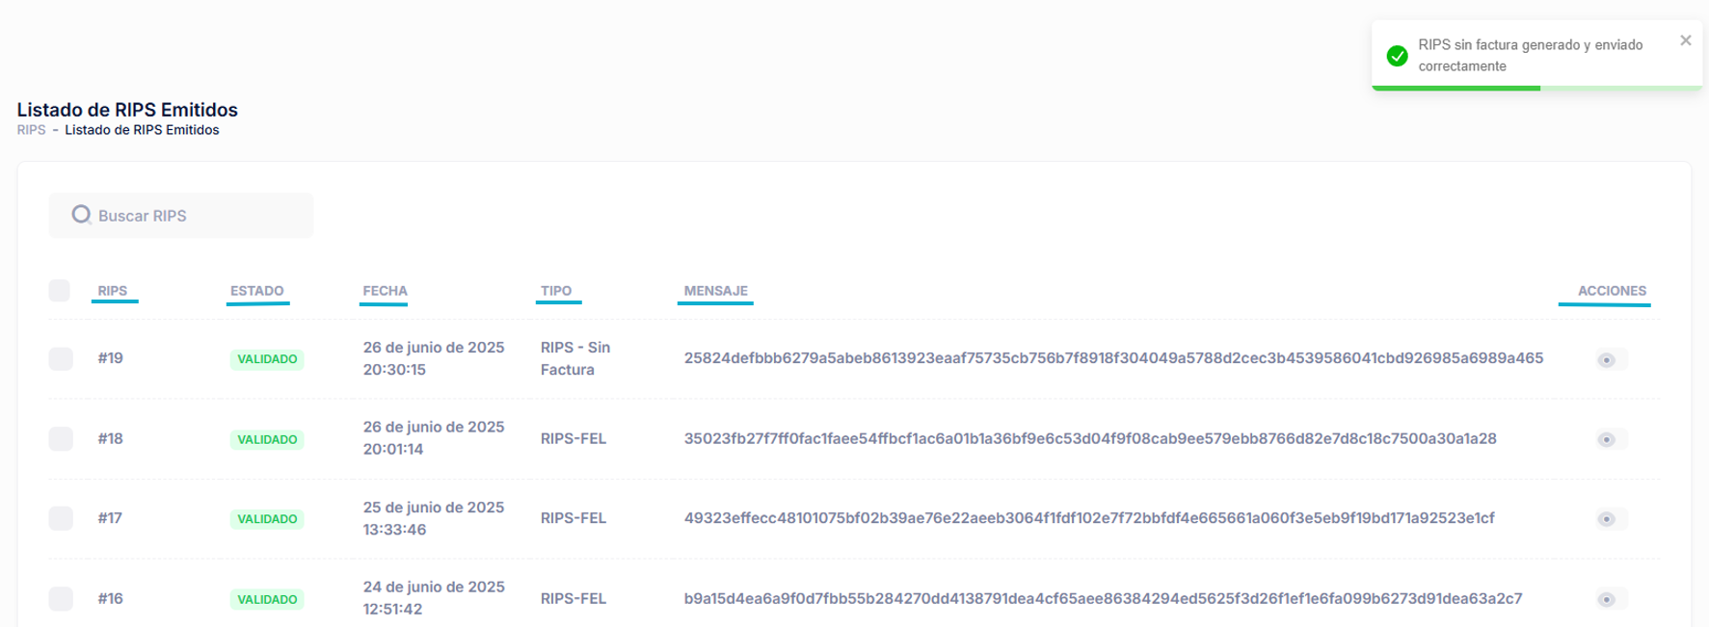Image resolution: width=1709 pixels, height=627 pixels.
Task: Close the RIPS success notification
Action: [1685, 40]
